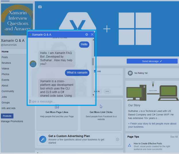Open the Home page section
The image size is (179, 154).
5,52
